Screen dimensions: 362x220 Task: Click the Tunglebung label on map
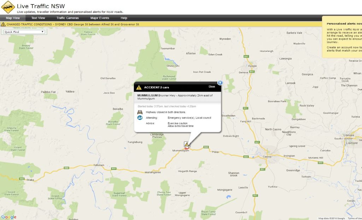(135, 142)
